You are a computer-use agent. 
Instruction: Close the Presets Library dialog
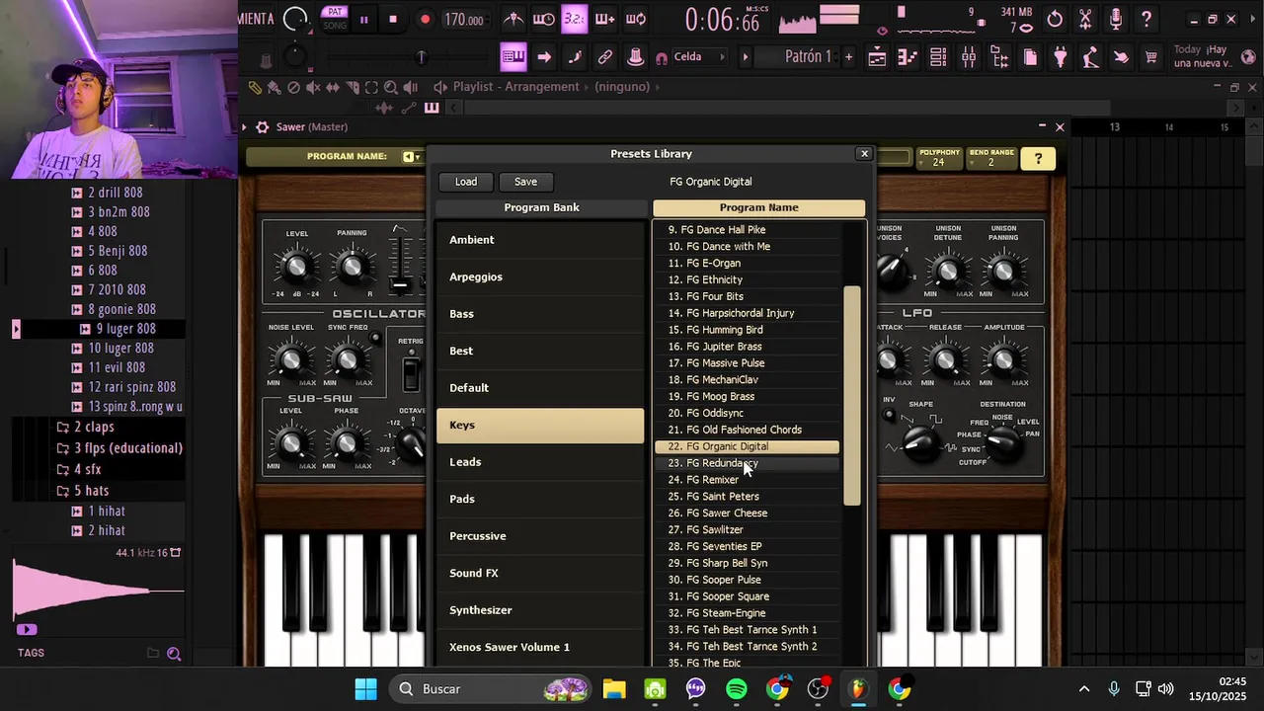(864, 154)
